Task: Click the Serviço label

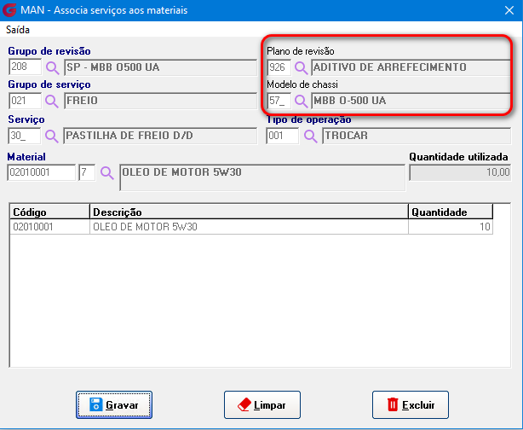Action: coord(26,119)
